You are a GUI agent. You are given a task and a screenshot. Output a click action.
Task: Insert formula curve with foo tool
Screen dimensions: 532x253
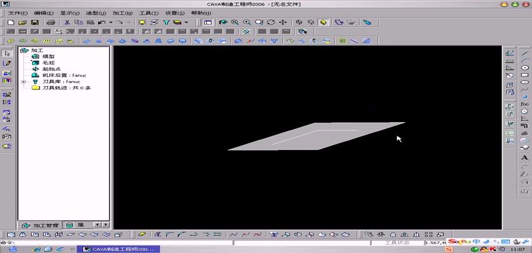point(524,104)
